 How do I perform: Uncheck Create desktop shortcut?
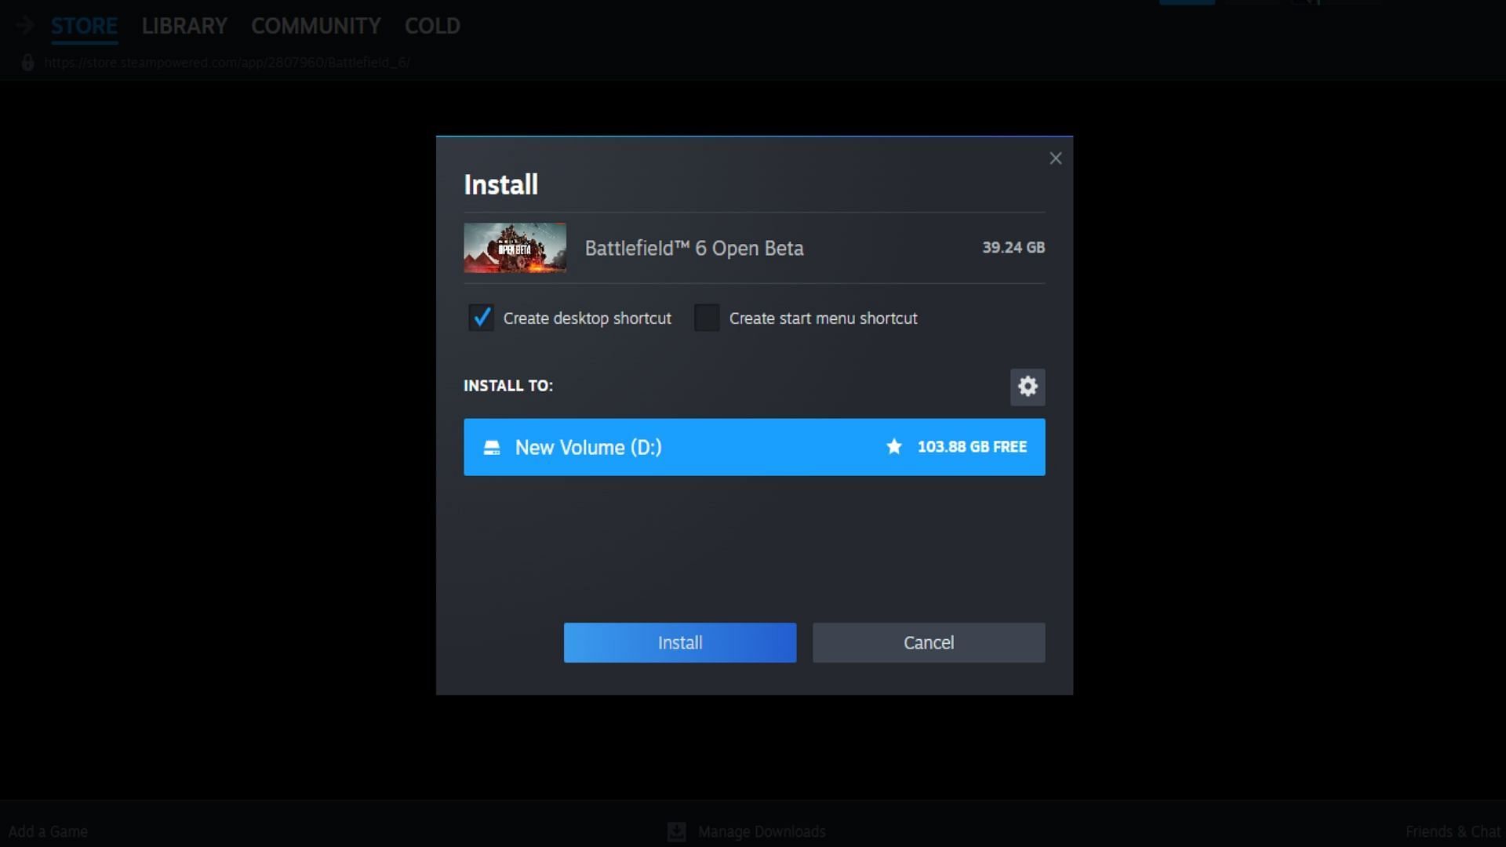point(481,318)
